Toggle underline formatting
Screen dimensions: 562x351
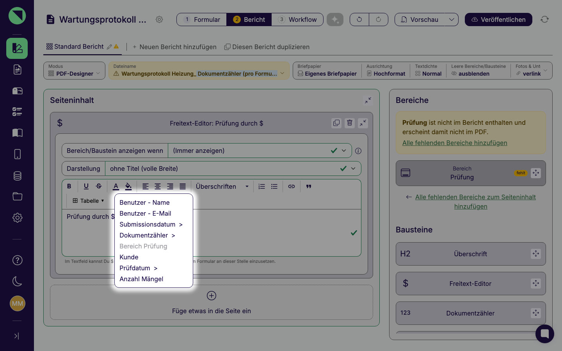tap(86, 186)
